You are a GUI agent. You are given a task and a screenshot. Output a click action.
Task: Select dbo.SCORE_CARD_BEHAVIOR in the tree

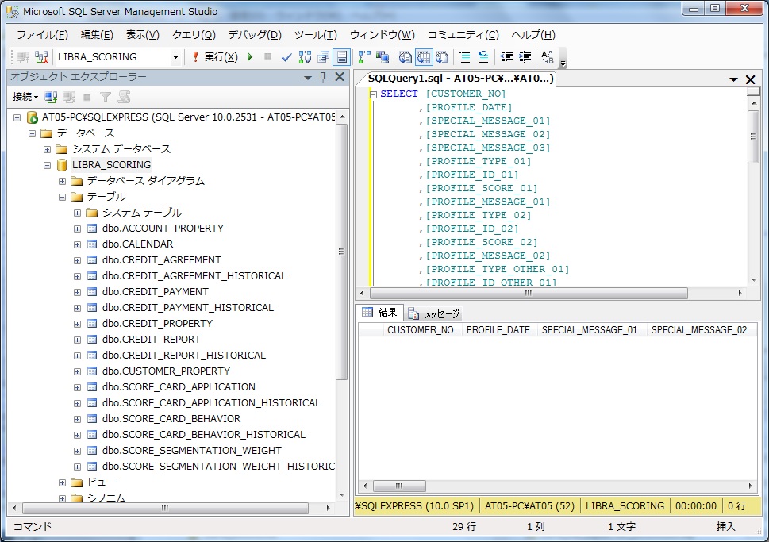click(171, 419)
